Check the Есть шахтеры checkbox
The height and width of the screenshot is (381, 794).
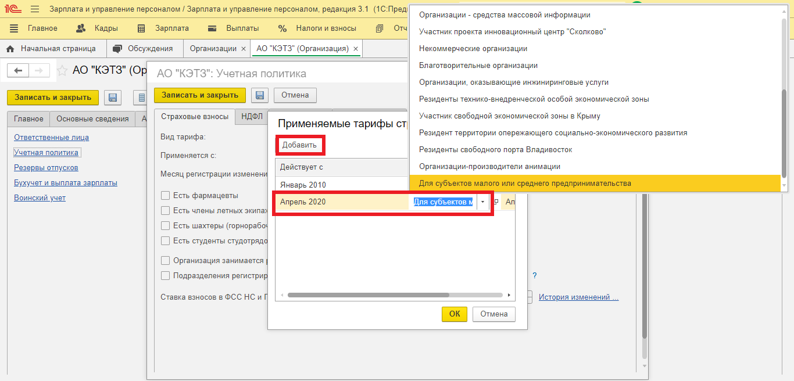click(x=166, y=225)
